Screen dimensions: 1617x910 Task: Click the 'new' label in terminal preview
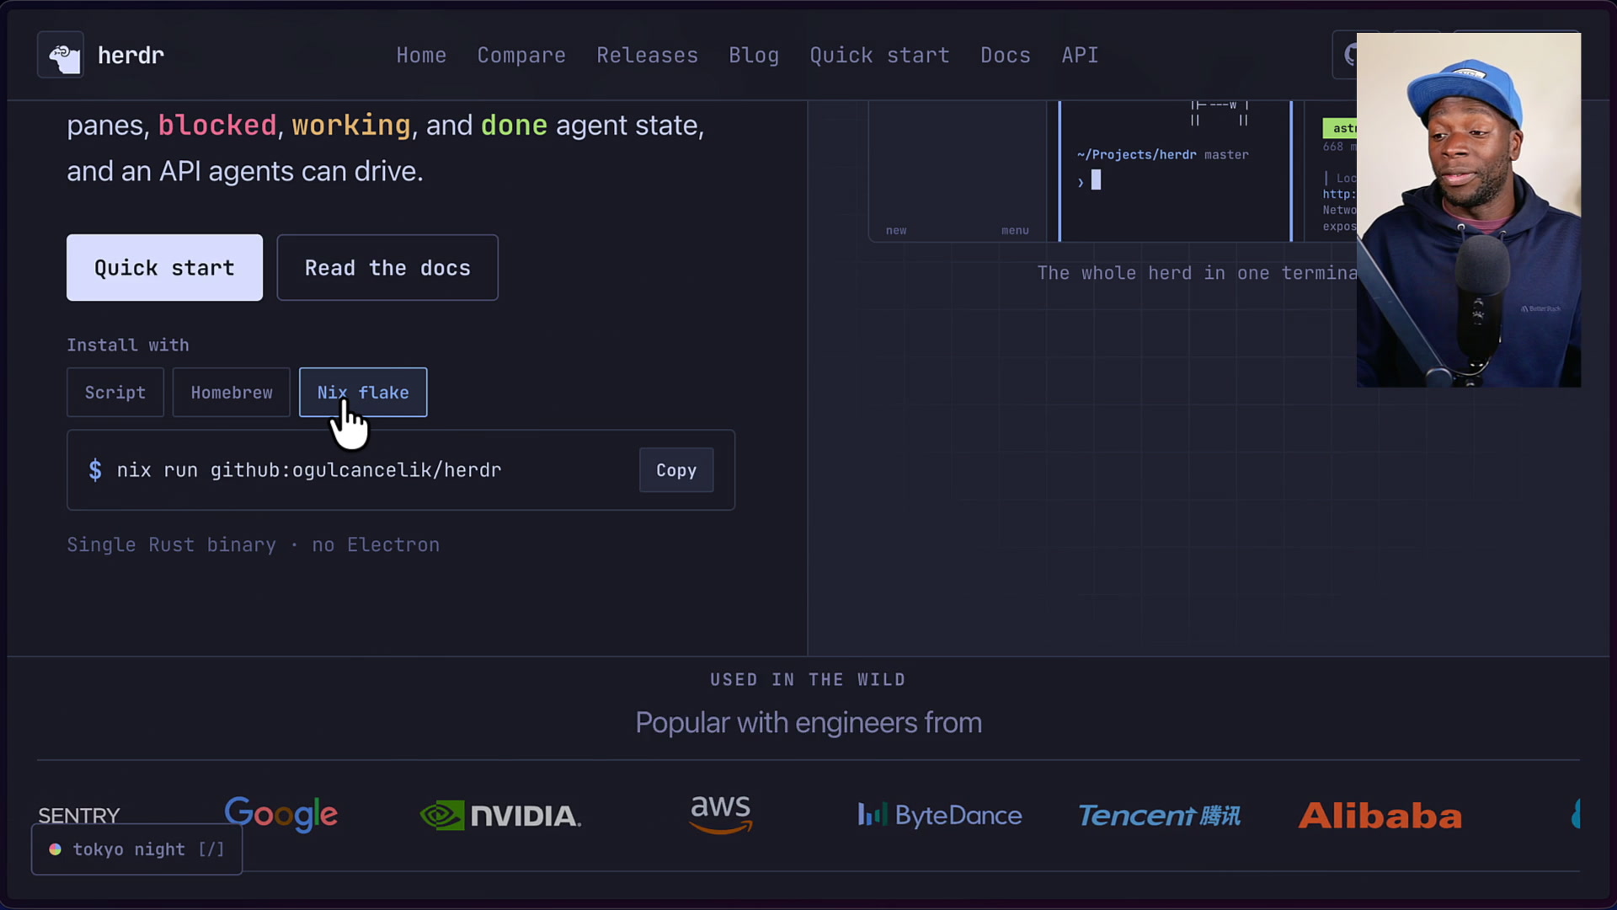point(896,230)
